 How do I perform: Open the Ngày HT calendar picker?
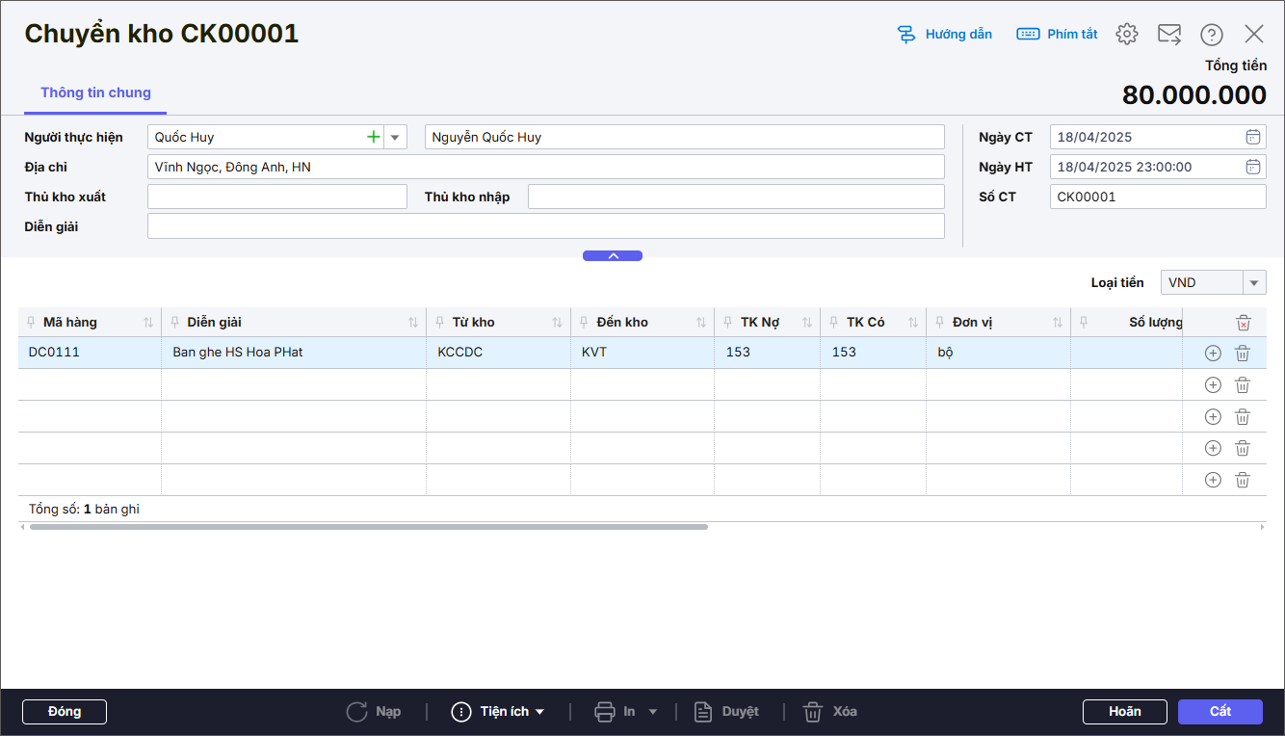1252,167
